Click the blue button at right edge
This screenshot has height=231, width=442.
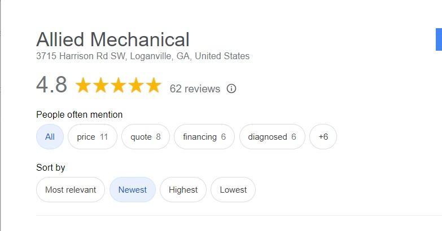(439, 39)
